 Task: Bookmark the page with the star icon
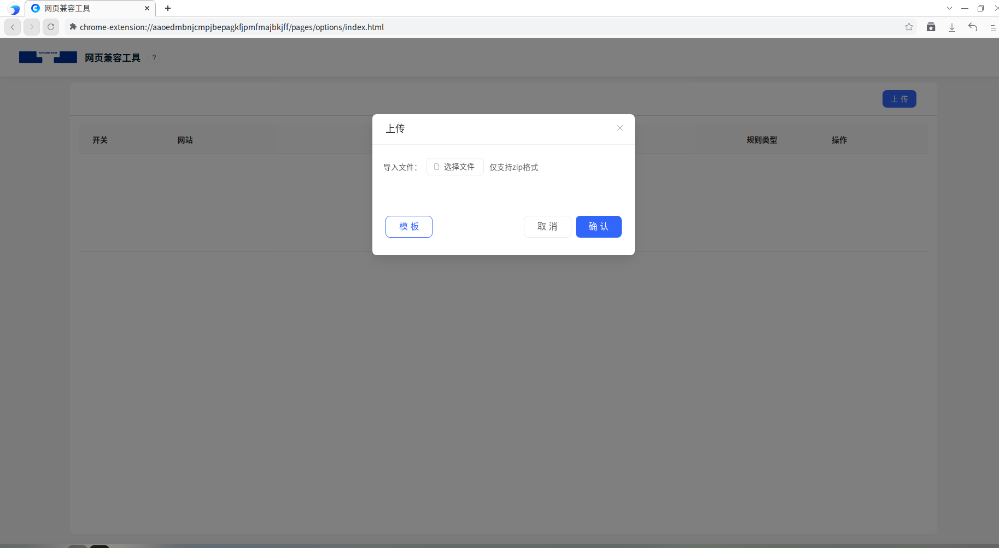[x=909, y=27]
